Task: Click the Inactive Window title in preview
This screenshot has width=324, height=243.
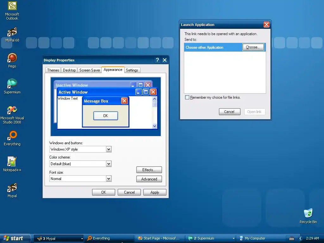Action: [x=72, y=85]
